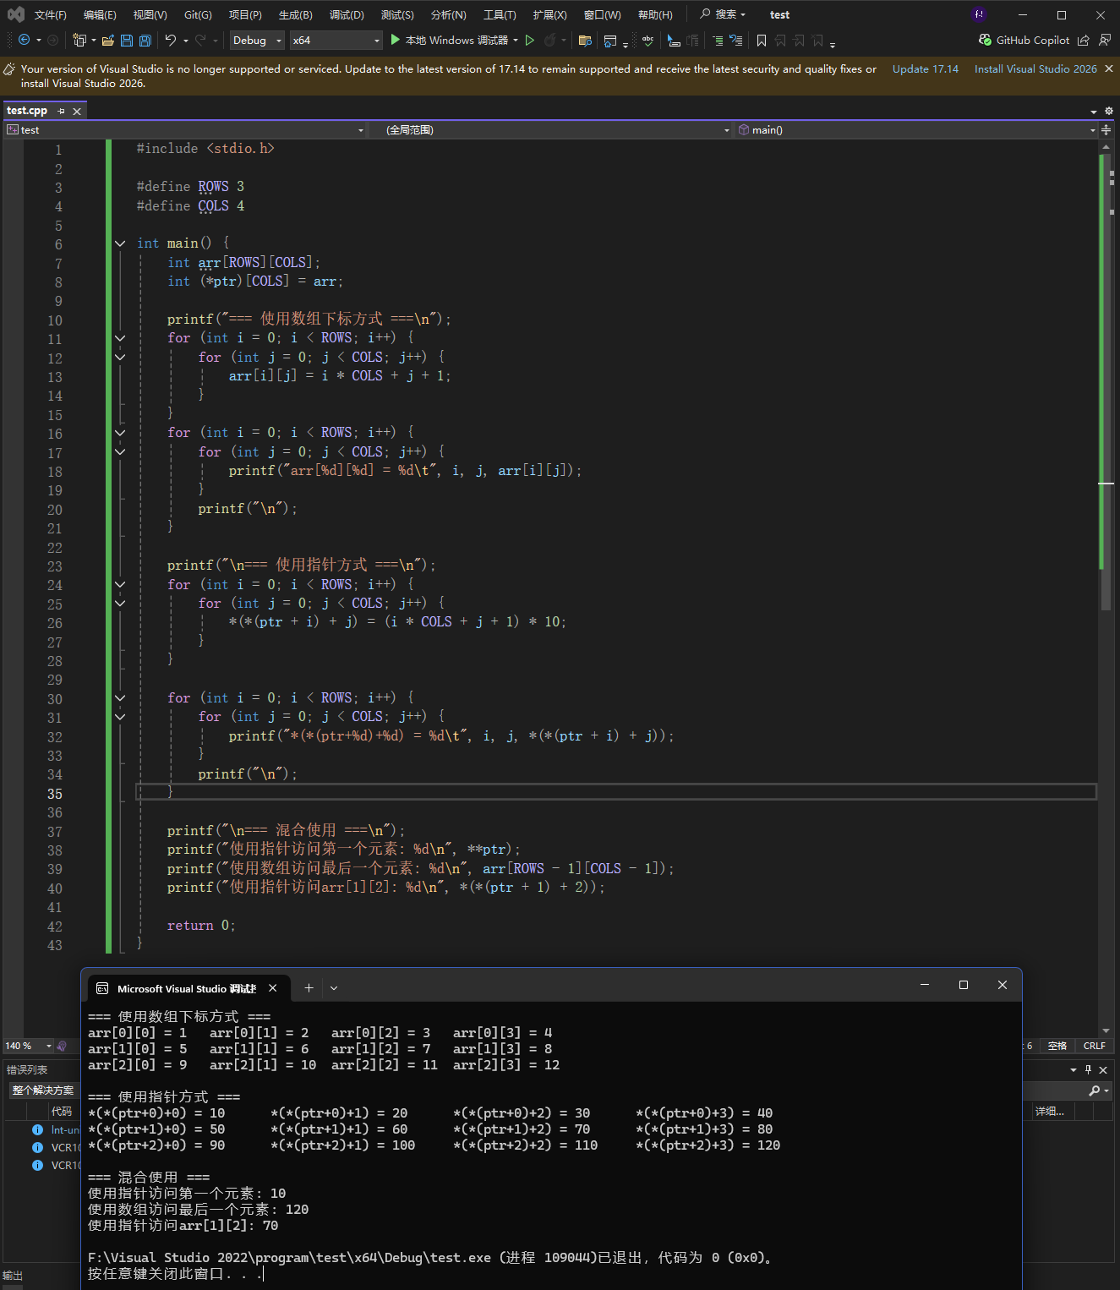Viewport: 1120px width, 1290px height.
Task: Add a new tab in console window
Action: [309, 987]
